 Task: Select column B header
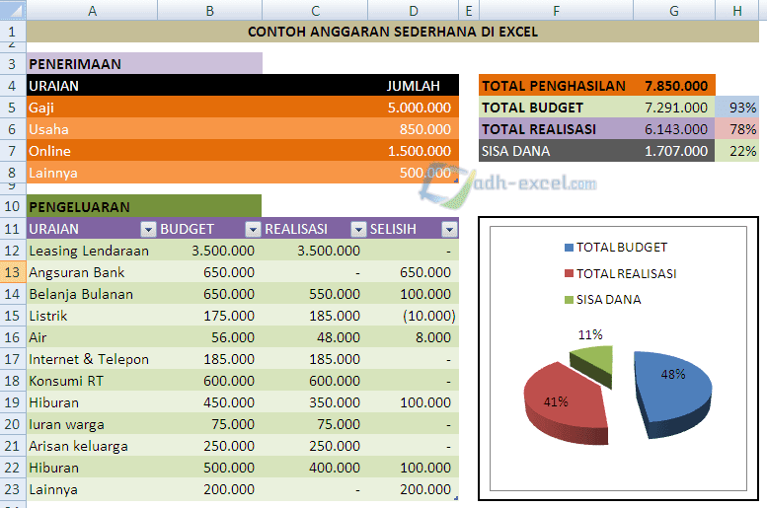[209, 11]
